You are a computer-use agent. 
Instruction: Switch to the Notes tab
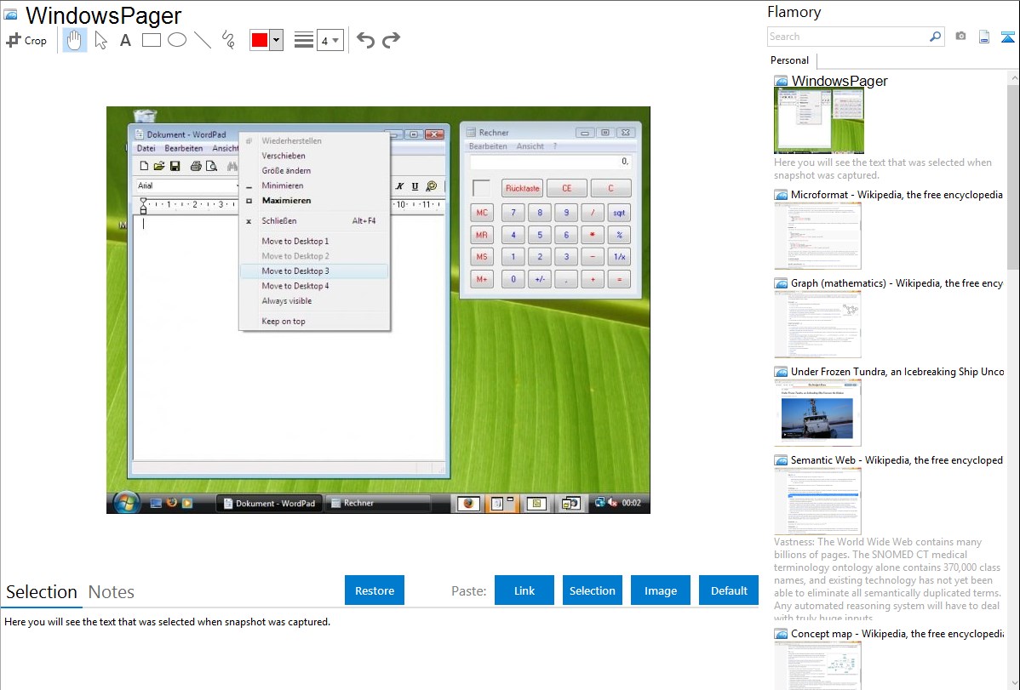pos(112,592)
